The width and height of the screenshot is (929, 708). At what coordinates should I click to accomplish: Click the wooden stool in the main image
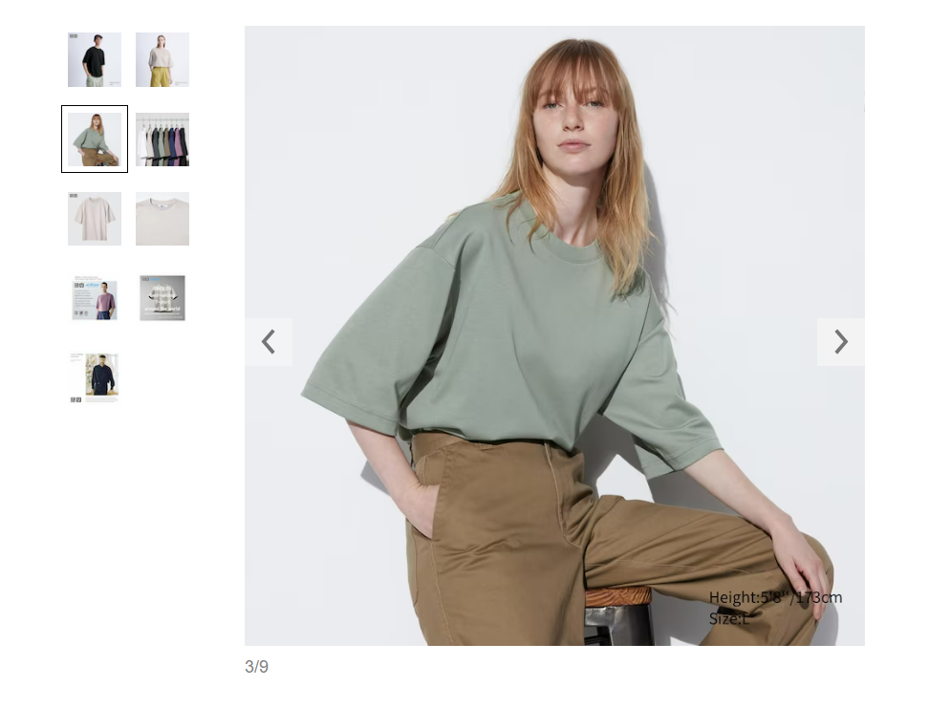[619, 616]
